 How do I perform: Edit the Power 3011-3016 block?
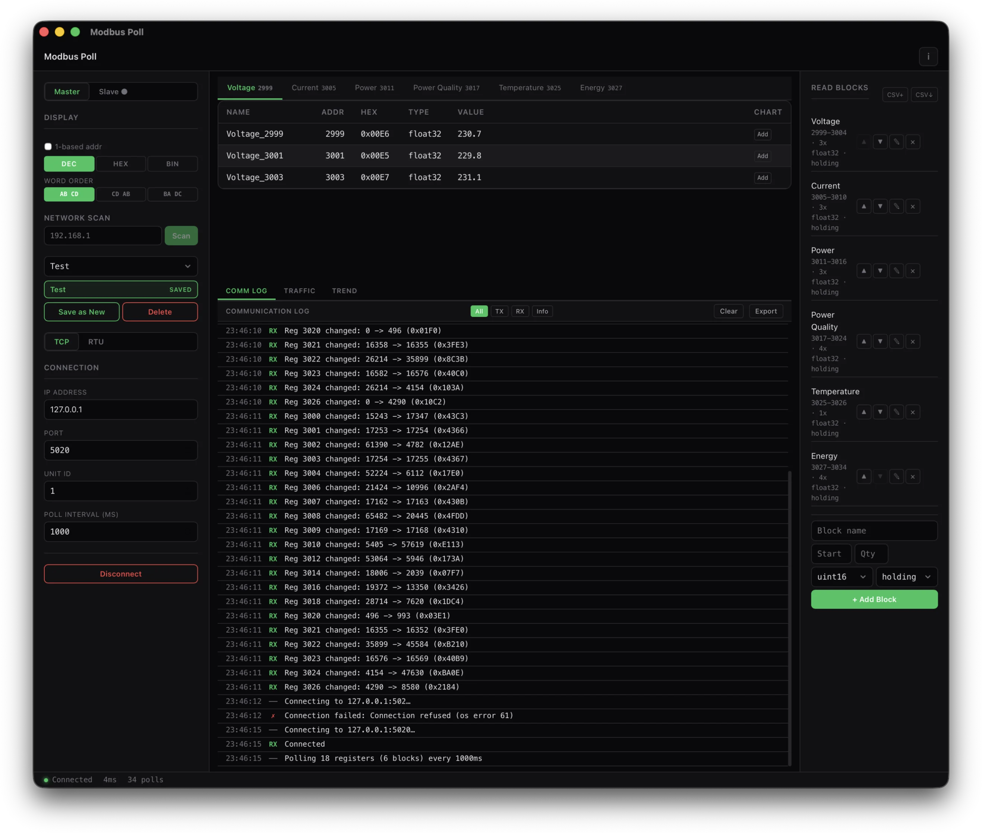coord(896,271)
